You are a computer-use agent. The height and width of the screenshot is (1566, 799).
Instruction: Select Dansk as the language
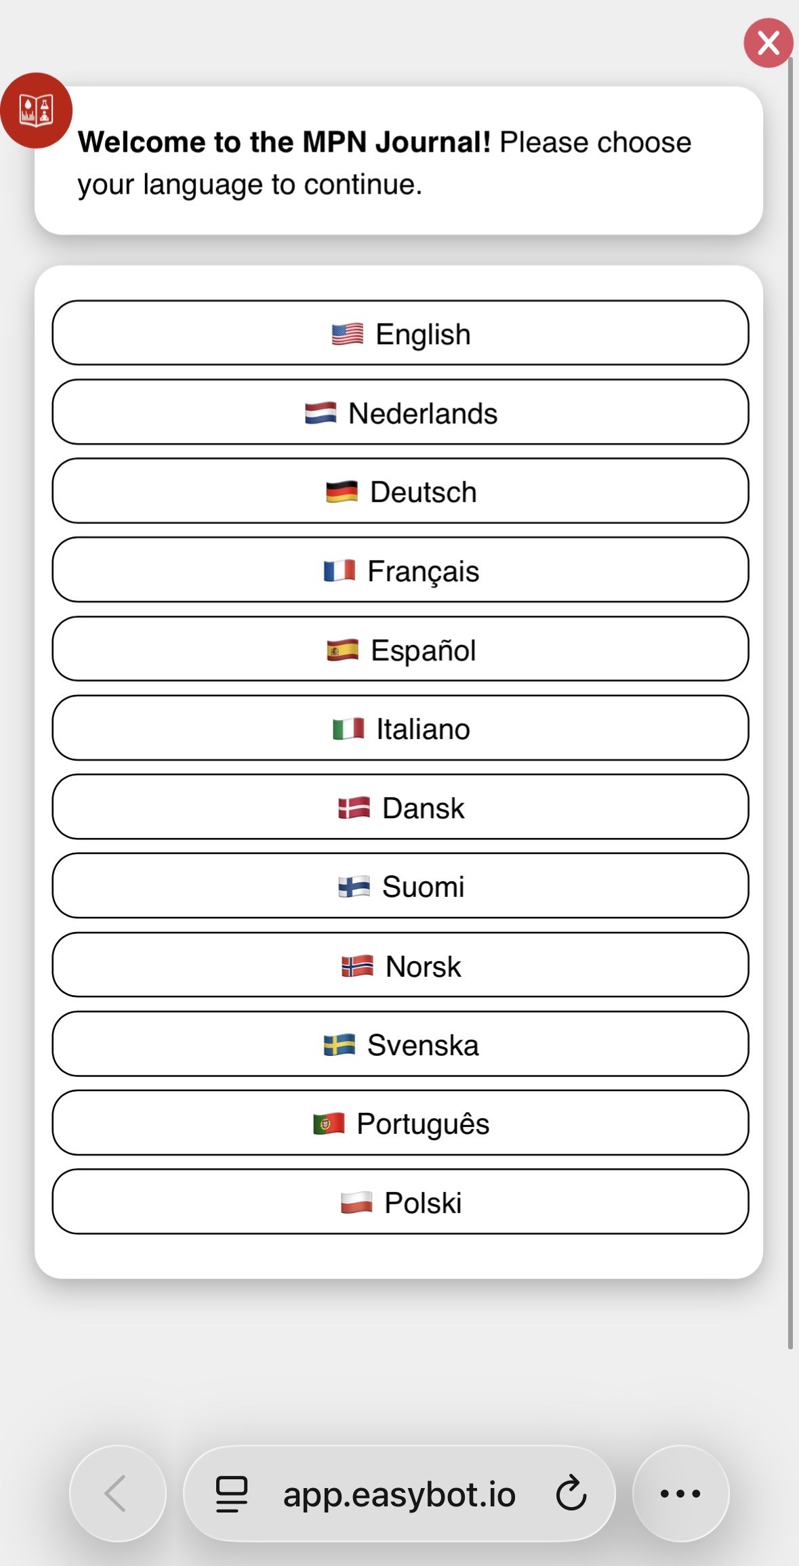(401, 807)
